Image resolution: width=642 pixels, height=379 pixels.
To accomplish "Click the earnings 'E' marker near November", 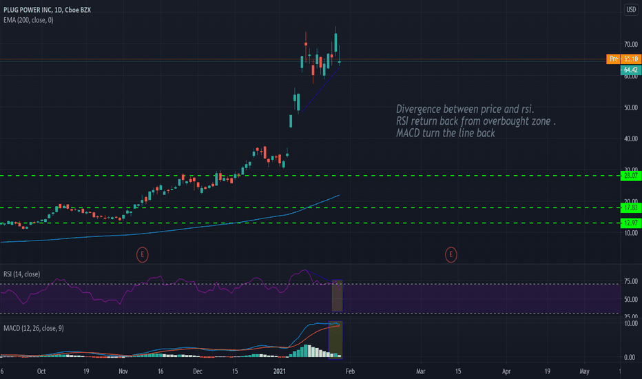I will pos(142,254).
